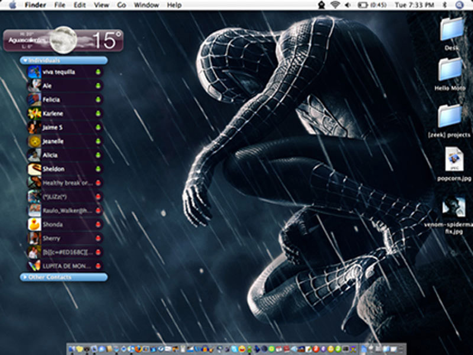Open the Finder menu
This screenshot has height=355, width=473.
pos(35,5)
